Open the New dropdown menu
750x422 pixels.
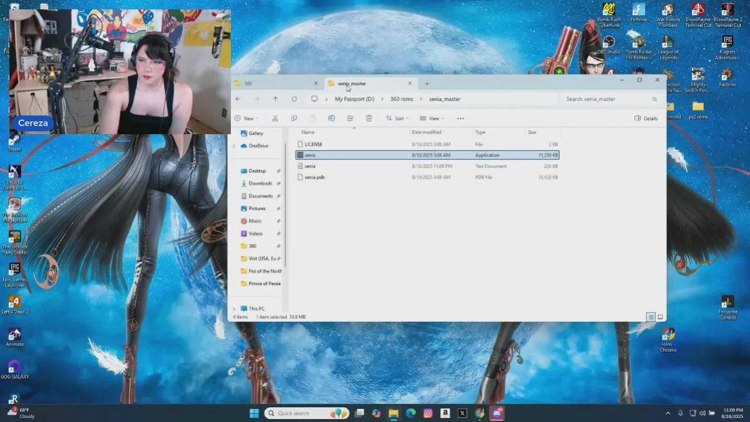247,118
